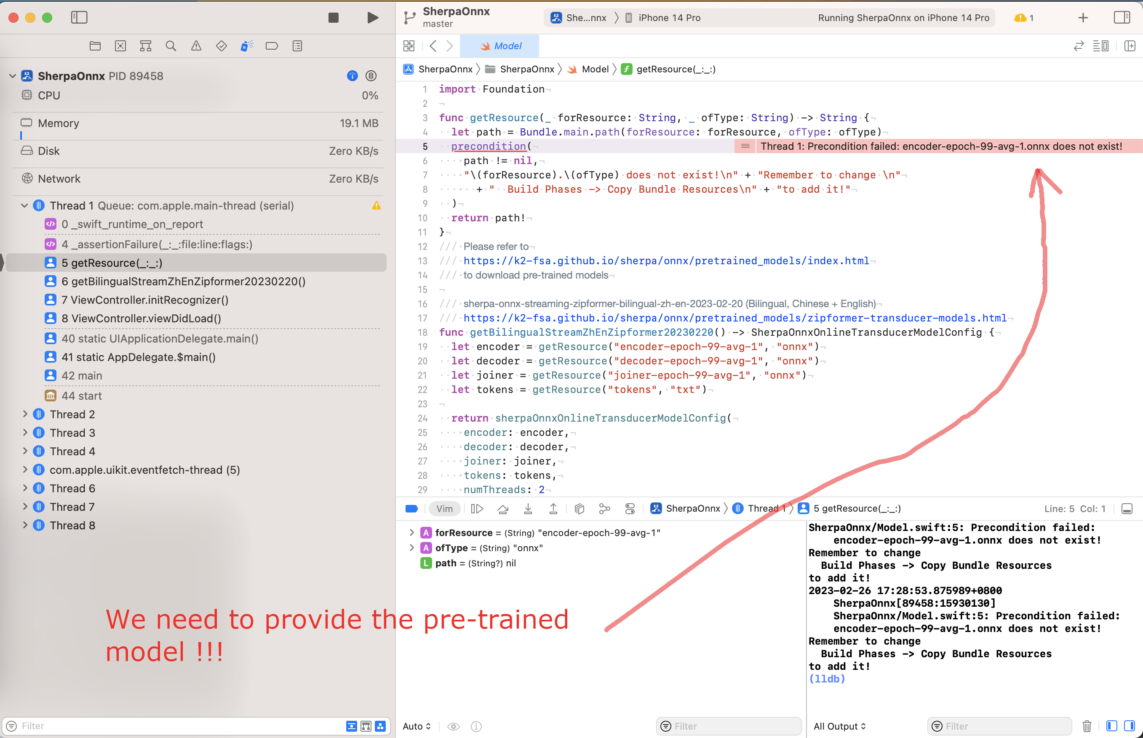Viewport: 1143px width, 738px height.
Task: Open the Source Control navigator icon
Action: pos(120,46)
